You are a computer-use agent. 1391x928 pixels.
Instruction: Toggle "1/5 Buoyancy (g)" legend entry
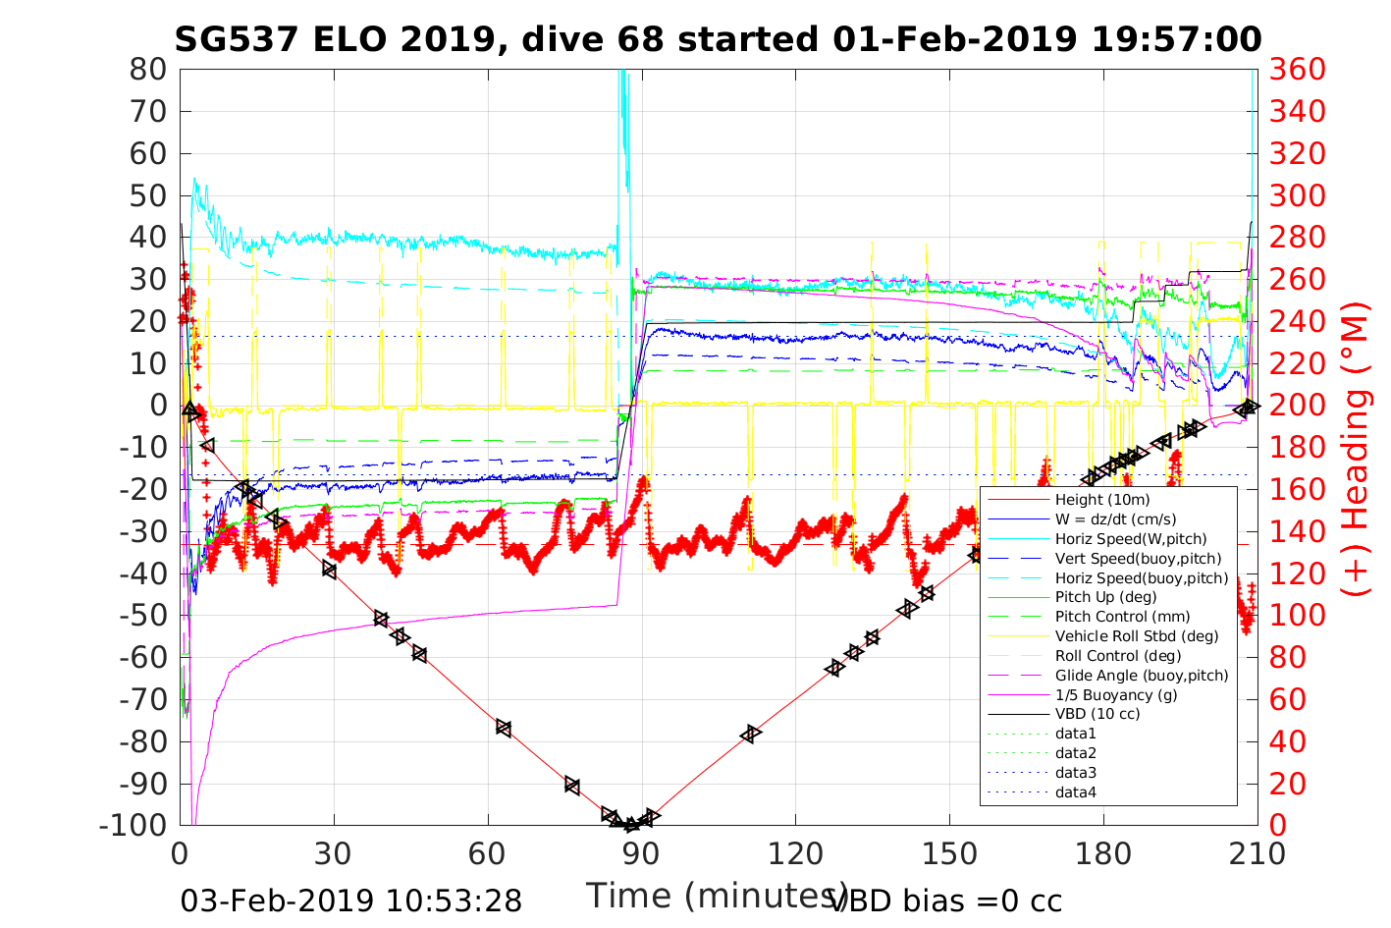click(1115, 694)
